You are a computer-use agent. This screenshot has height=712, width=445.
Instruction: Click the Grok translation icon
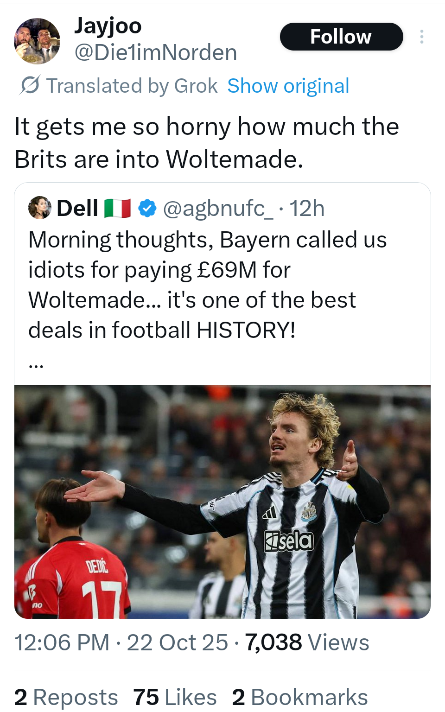(30, 85)
